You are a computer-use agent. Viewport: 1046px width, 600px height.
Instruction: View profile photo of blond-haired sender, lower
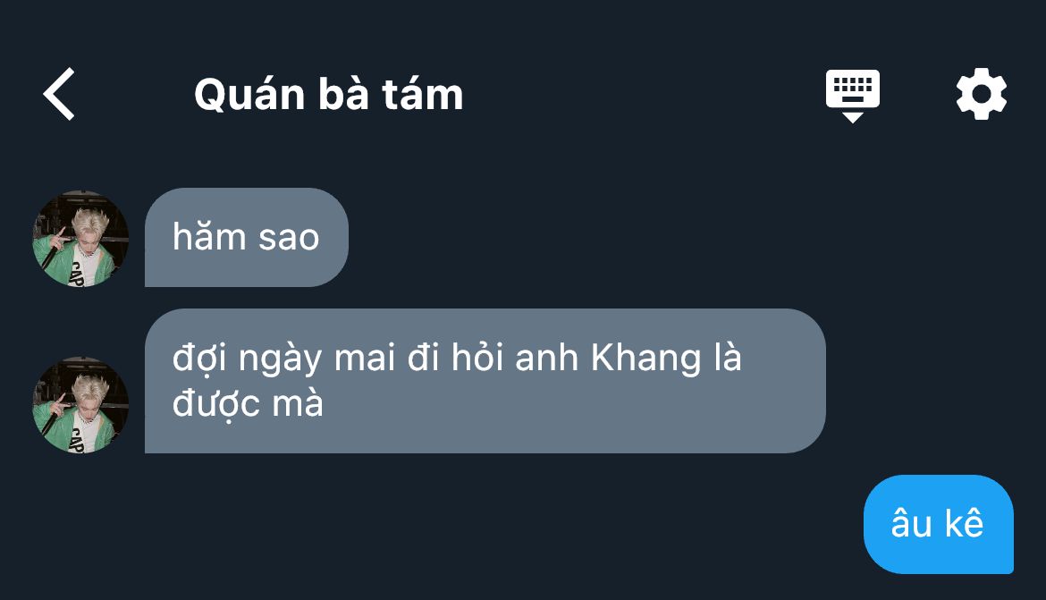(x=80, y=404)
